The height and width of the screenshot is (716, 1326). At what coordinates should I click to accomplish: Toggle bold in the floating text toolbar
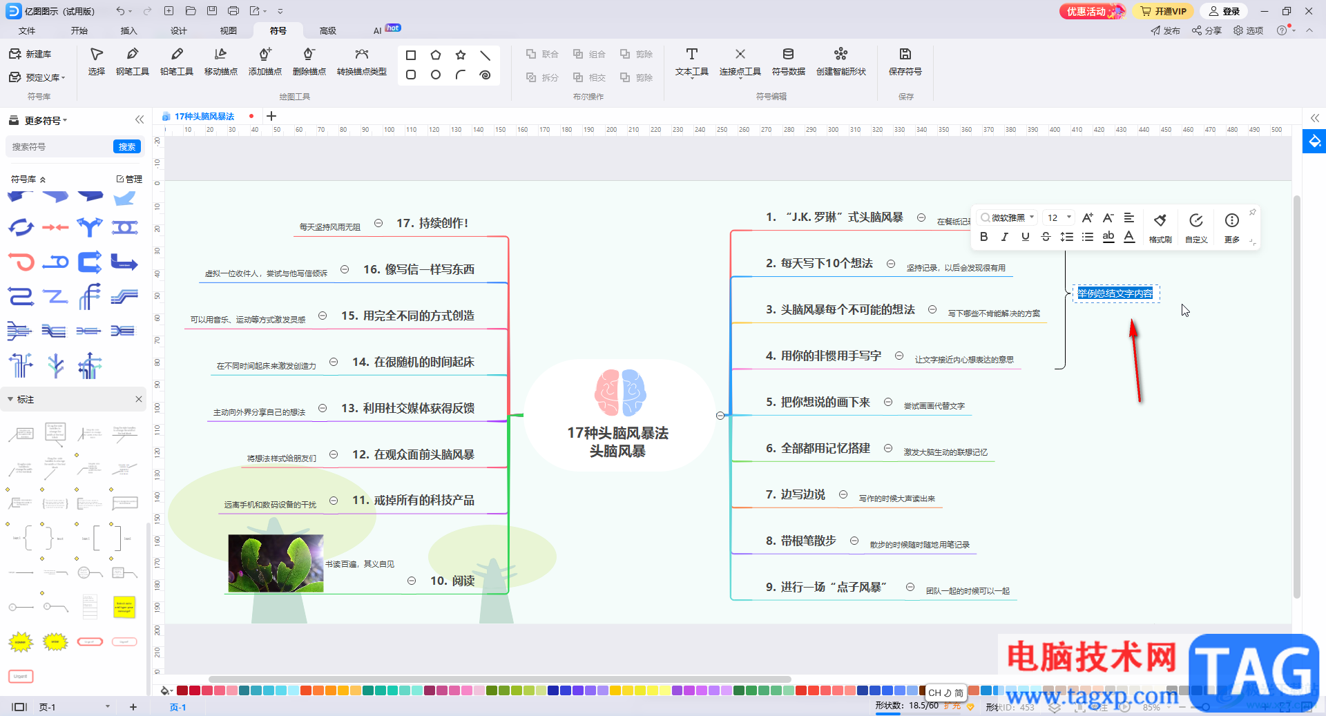pyautogui.click(x=983, y=237)
